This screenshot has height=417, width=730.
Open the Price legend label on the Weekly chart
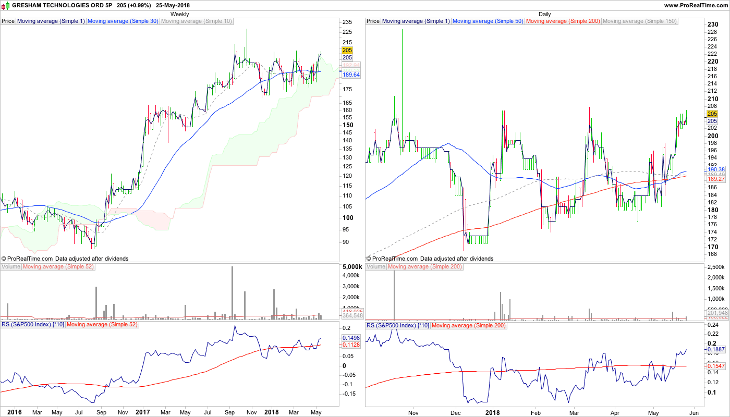8,21
